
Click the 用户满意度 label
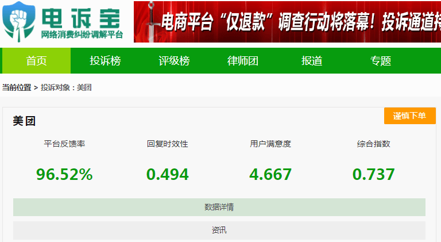click(270, 144)
